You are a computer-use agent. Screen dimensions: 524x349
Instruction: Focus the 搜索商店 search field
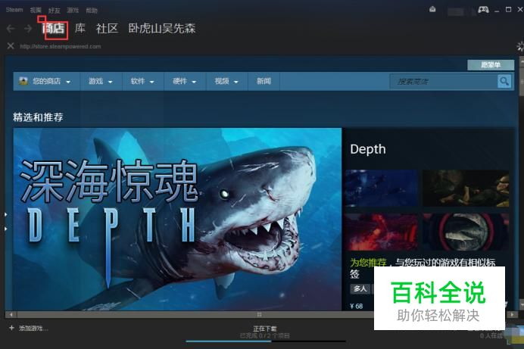point(444,82)
